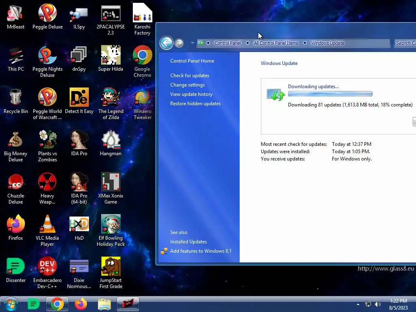
Task: Go back in the Windows Update window
Action: [167, 43]
